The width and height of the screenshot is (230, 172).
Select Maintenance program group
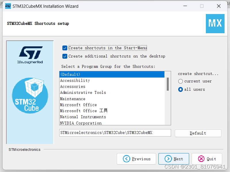(112, 99)
